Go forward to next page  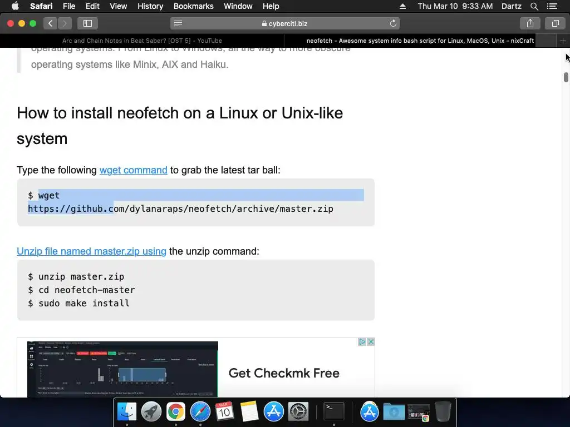pos(65,23)
